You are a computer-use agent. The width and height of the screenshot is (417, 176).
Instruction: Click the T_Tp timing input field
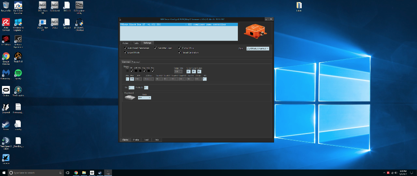click(188, 72)
